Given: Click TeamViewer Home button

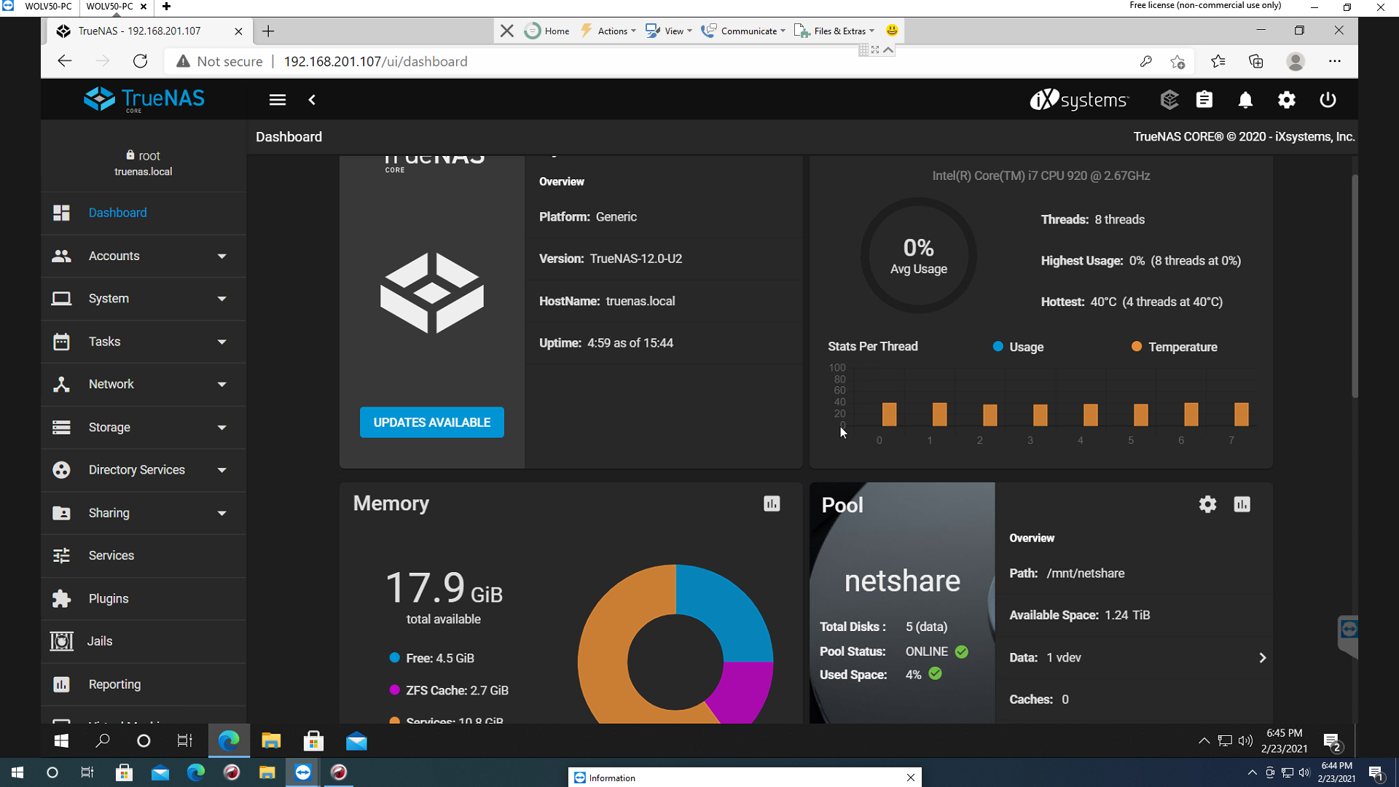Looking at the screenshot, I should tap(548, 31).
